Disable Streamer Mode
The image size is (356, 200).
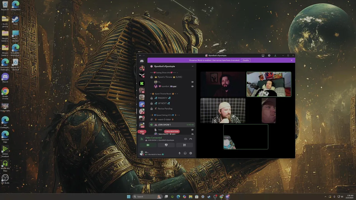point(246,60)
